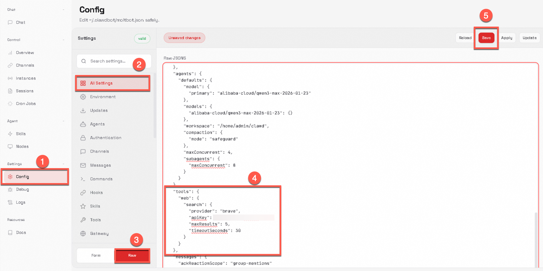Screen dimensions: 543x271
Task: Click the Cron Jobs spinner icon
Action: [10, 104]
